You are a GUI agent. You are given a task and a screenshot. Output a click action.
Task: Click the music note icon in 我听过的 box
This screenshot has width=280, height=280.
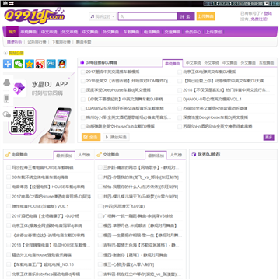click(93, 16)
